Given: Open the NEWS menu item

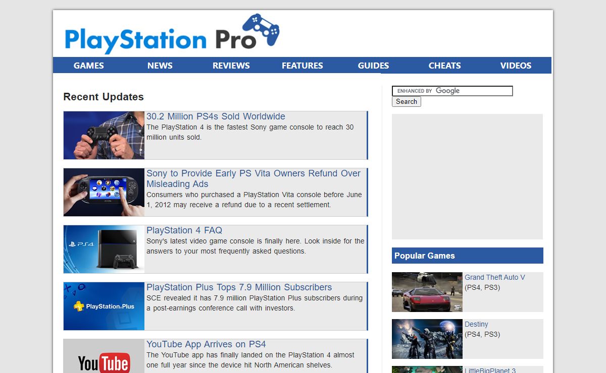Looking at the screenshot, I should coord(160,66).
